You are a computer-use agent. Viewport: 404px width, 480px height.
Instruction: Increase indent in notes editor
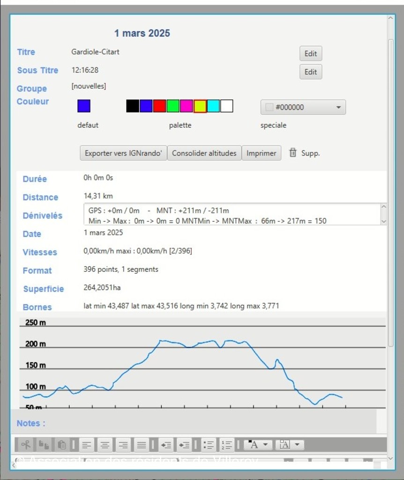point(184,444)
